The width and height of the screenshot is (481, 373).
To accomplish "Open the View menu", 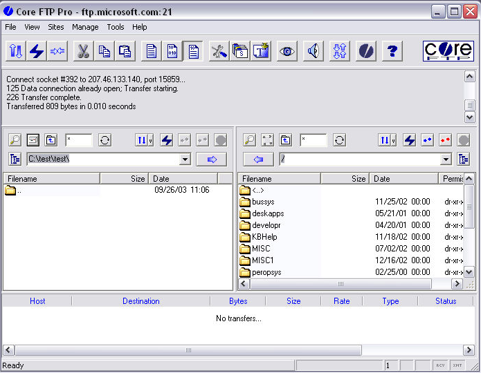I will (32, 27).
